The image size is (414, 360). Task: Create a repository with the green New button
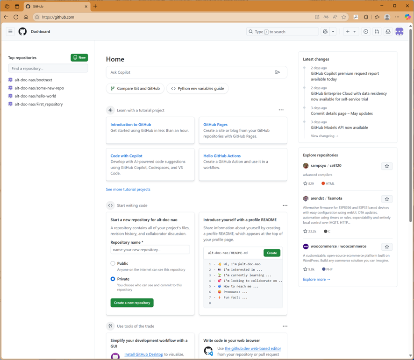(79, 57)
